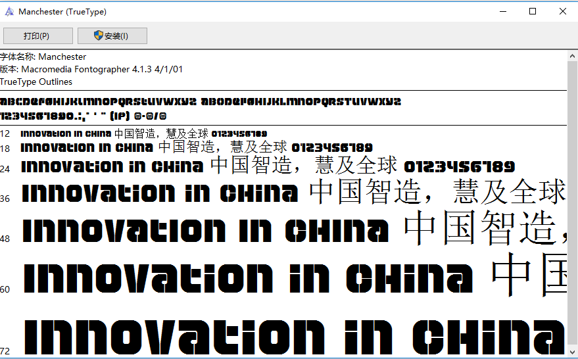The height and width of the screenshot is (359, 578).
Task: Click the 安装(I) install button
Action: pos(112,36)
